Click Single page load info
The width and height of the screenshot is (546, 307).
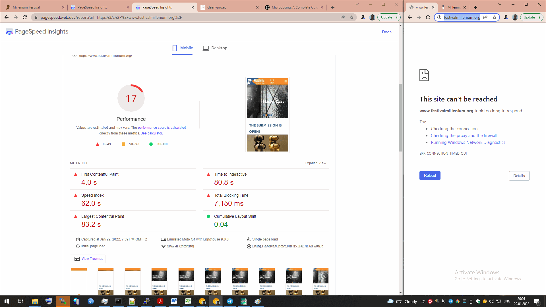pyautogui.click(x=265, y=239)
